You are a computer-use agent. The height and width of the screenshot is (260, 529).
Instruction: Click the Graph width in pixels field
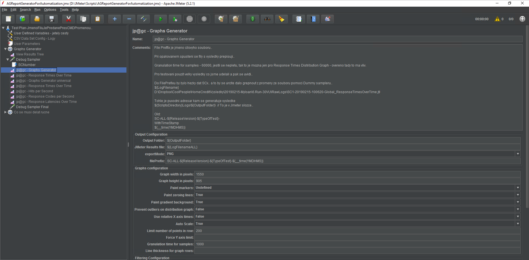(x=357, y=174)
